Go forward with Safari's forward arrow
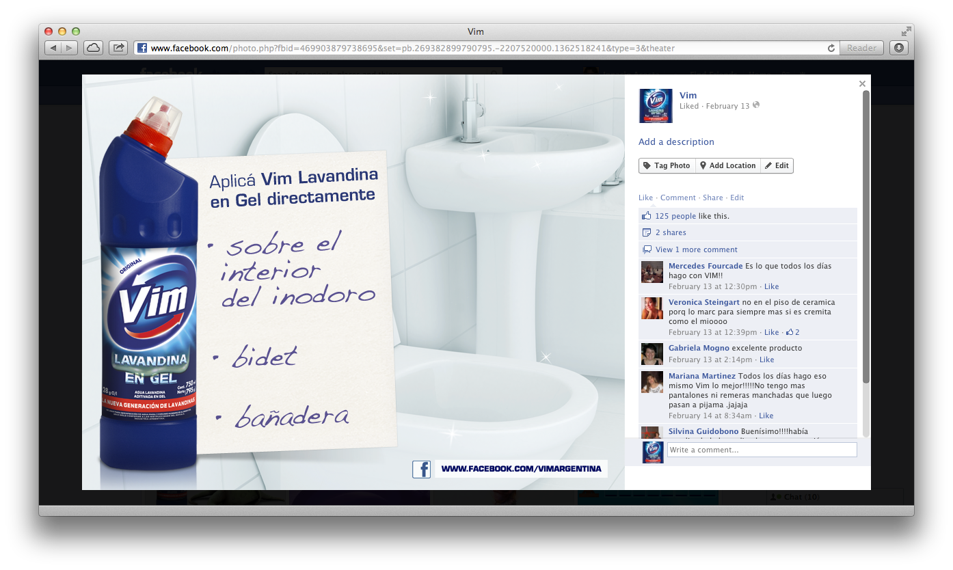 70,48
